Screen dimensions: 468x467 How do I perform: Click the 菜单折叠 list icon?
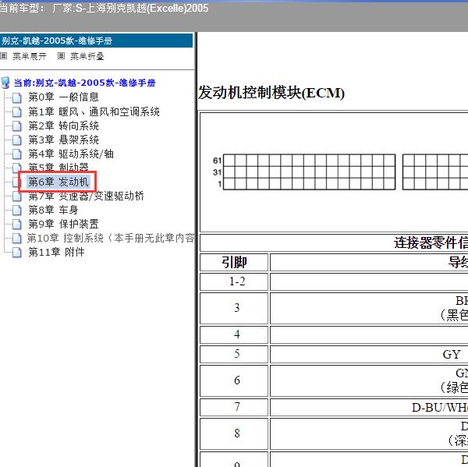pyautogui.click(x=61, y=56)
